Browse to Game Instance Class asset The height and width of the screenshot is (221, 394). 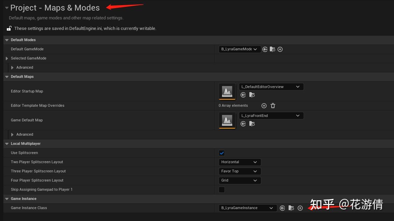pyautogui.click(x=291, y=208)
